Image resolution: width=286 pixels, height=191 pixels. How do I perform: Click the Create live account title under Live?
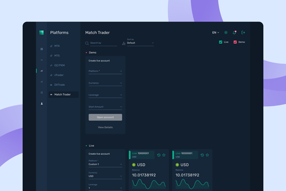pyautogui.click(x=99, y=154)
